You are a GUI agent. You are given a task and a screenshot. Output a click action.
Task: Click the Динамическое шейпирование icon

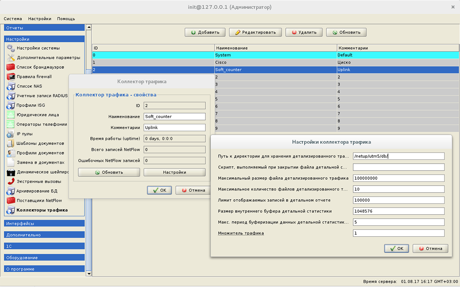click(x=11, y=172)
